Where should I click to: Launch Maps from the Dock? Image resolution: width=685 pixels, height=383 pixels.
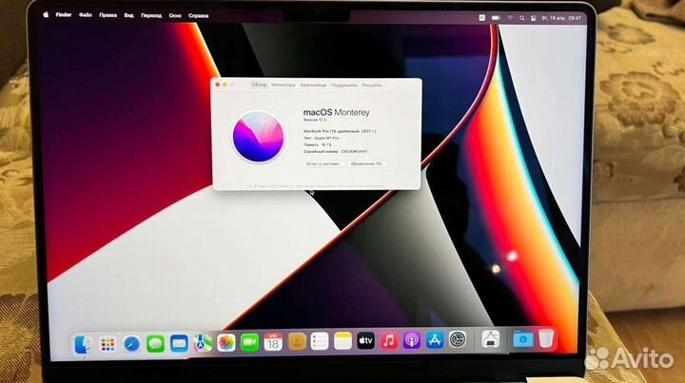coord(203,343)
